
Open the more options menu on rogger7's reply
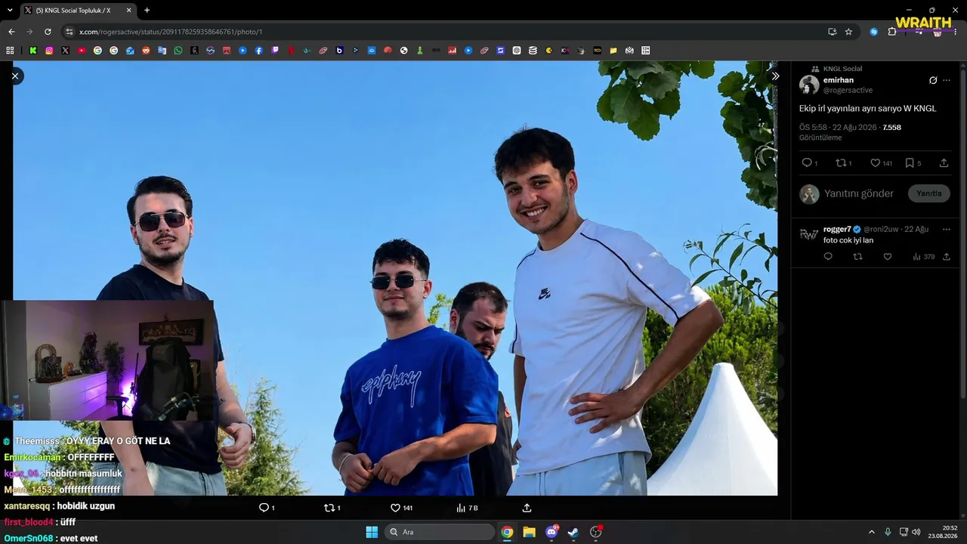947,229
